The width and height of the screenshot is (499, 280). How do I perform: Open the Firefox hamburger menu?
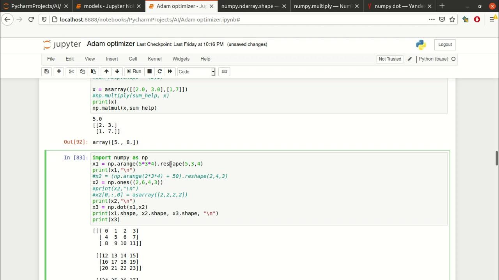pos(492,19)
